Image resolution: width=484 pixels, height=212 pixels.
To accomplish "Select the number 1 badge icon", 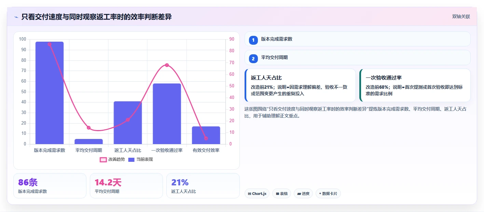I will point(253,40).
